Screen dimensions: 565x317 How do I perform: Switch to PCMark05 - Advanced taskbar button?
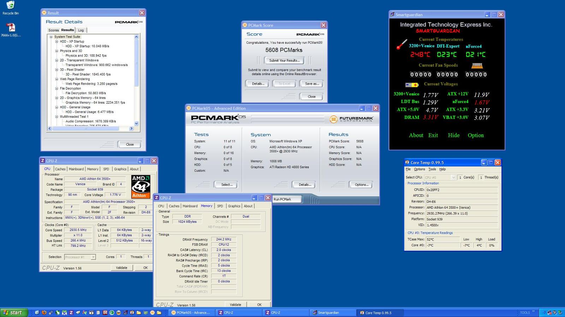click(191, 312)
